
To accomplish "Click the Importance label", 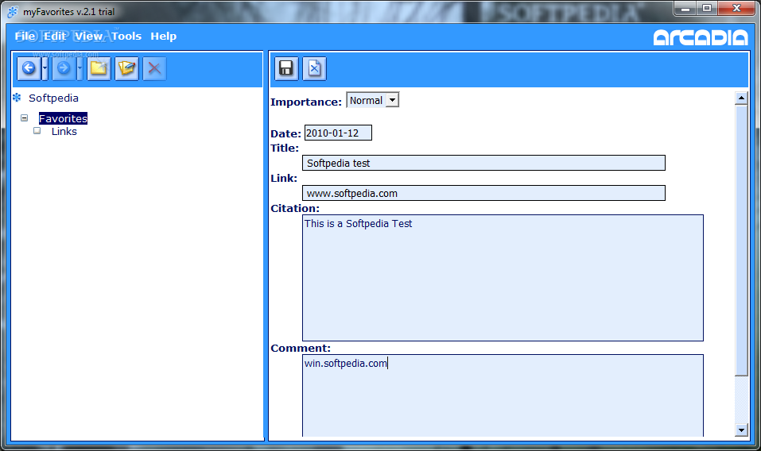I will [306, 102].
